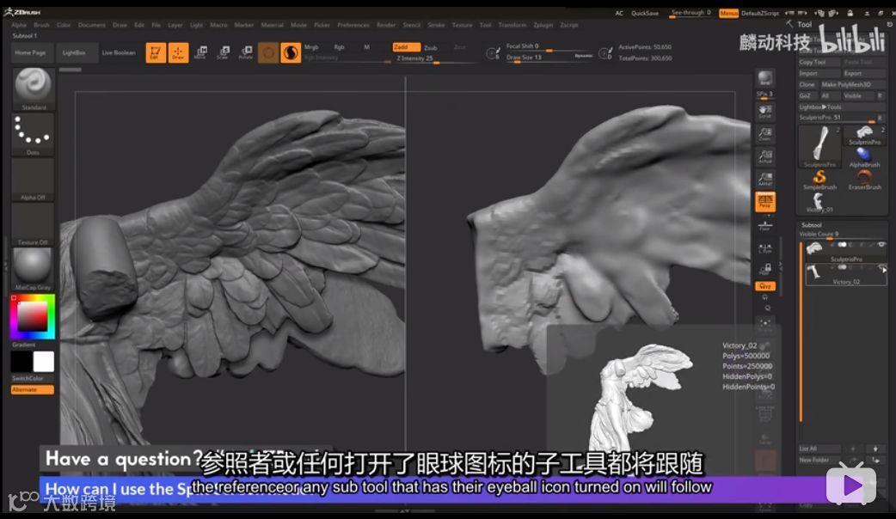Viewport: 896px width, 519px height.
Task: Select the Victory_01 tool thumbnail
Action: click(819, 202)
